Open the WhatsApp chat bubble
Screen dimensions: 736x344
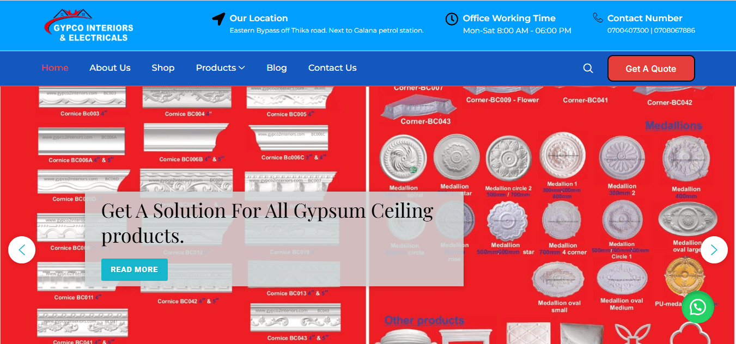698,307
